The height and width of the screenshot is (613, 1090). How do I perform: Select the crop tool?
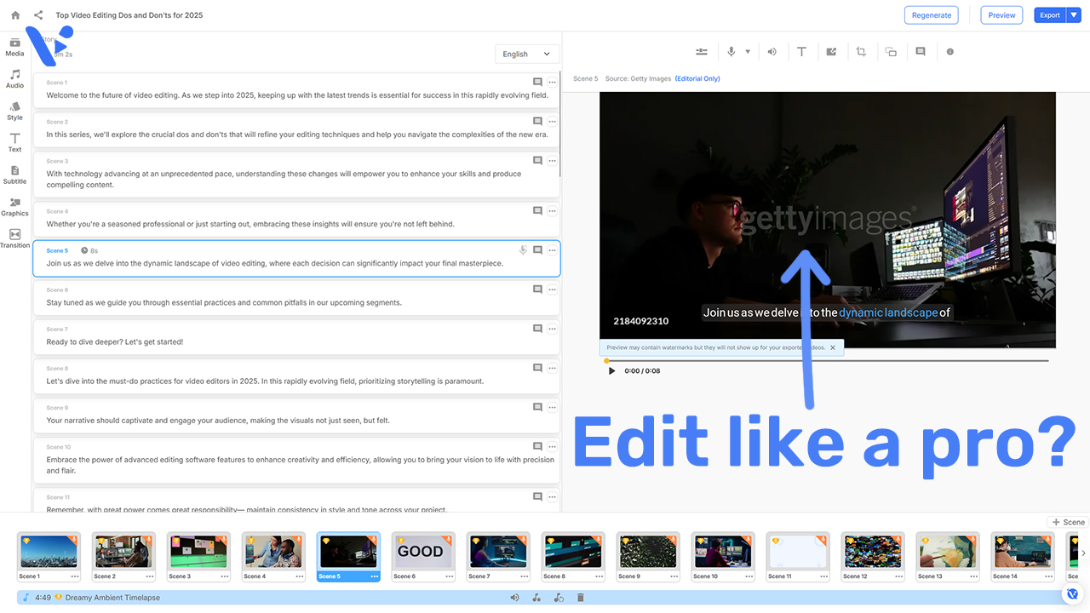(x=861, y=52)
